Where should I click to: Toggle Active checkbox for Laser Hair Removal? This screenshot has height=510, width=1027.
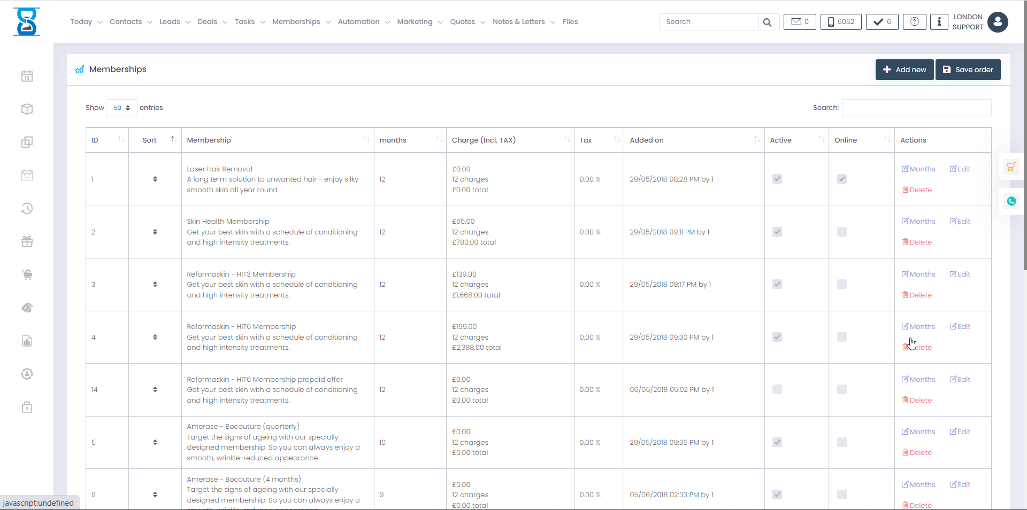(777, 179)
